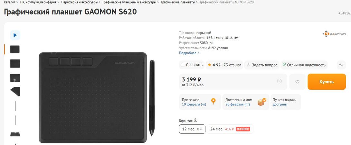Tick the Сравнить checkbox
This screenshot has height=145, width=351.
(183, 65)
